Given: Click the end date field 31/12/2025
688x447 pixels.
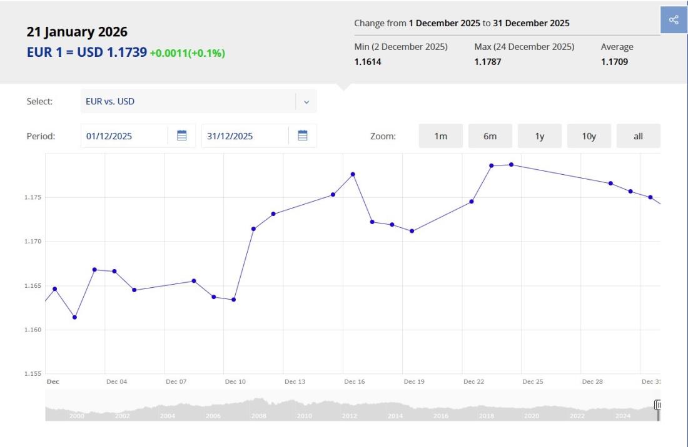Looking at the screenshot, I should pyautogui.click(x=245, y=136).
